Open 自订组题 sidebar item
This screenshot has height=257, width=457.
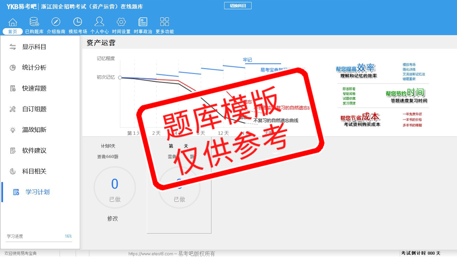(x=34, y=109)
